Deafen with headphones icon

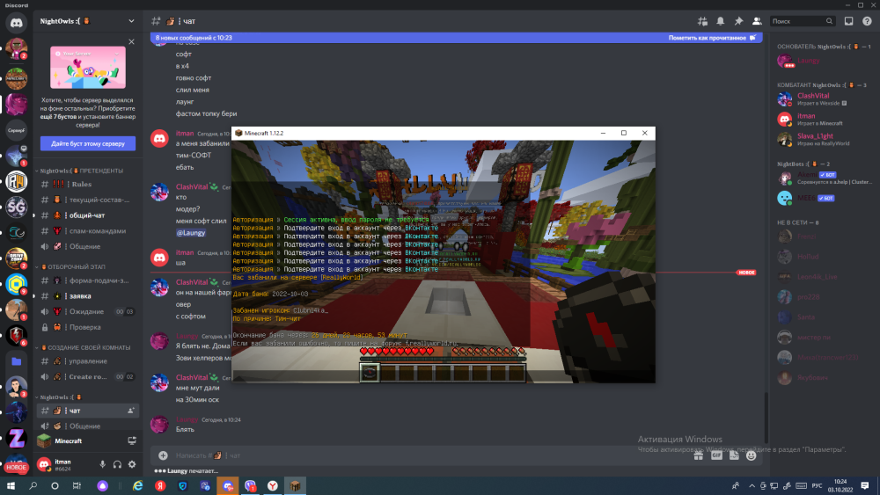pos(117,464)
